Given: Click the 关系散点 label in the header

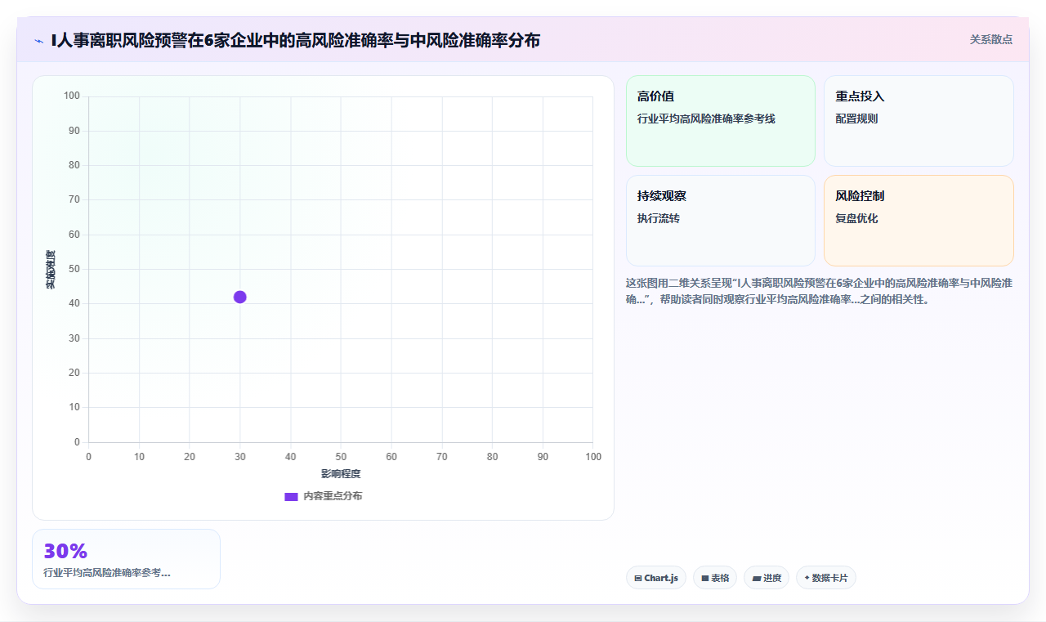Looking at the screenshot, I should 991,39.
